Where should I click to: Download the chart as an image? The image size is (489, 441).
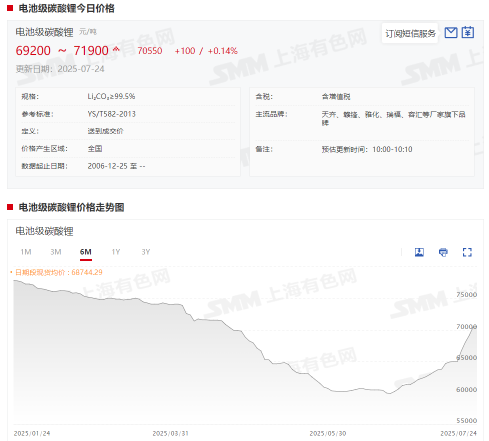419,252
